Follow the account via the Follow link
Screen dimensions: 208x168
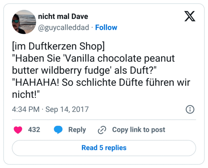[106, 27]
